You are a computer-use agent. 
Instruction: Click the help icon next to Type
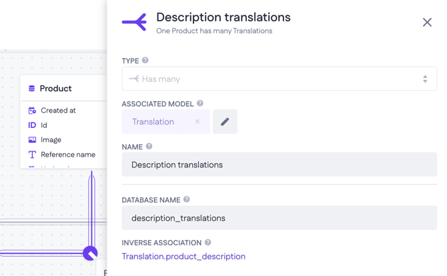[x=145, y=61]
